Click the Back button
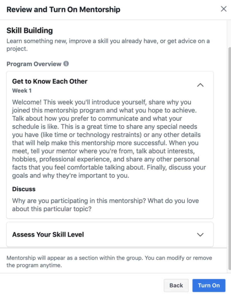Screen dimensions: 231x296 (176, 285)
